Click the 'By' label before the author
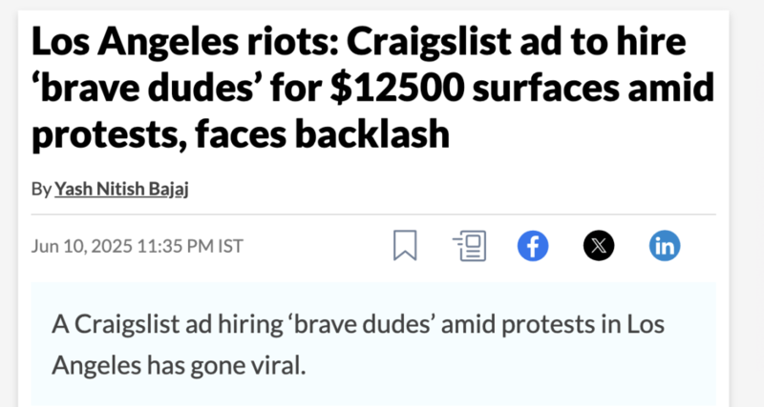 pyautogui.click(x=41, y=189)
